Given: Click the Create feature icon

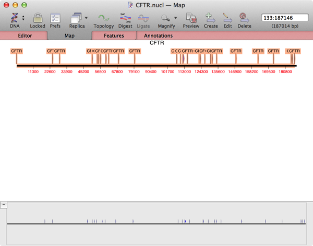Looking at the screenshot, I should coord(211,18).
